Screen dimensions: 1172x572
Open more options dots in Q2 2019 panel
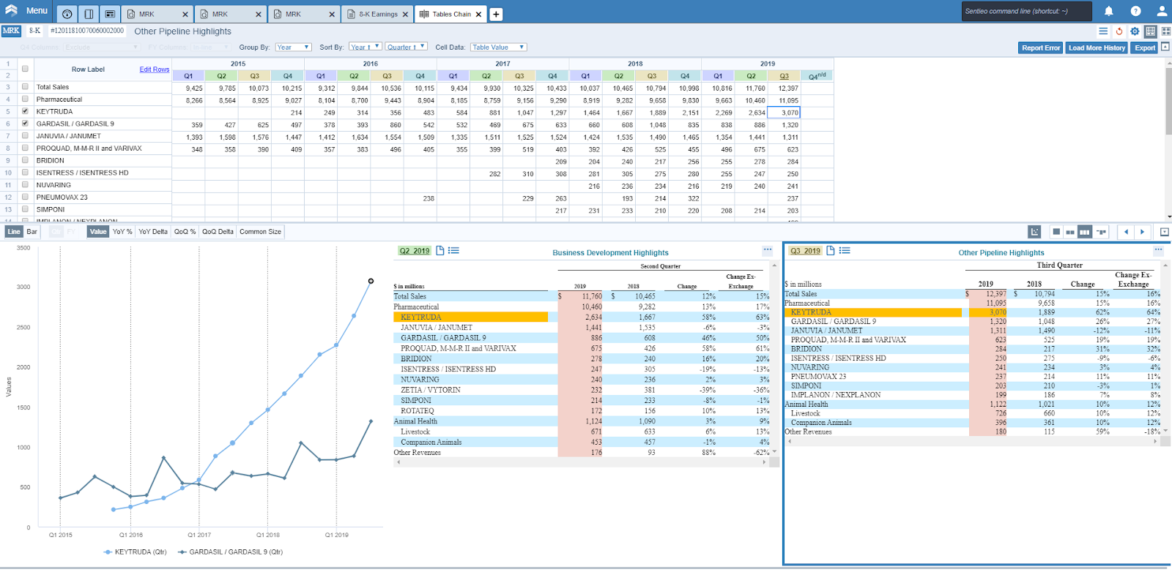click(x=768, y=249)
